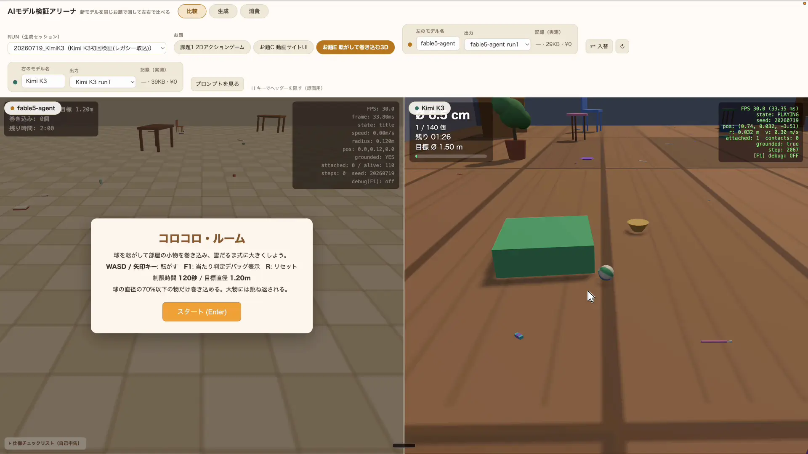Click the 残り時間: 2:00 text in left pane
Viewport: 808px width, 454px height.
[x=32, y=128]
